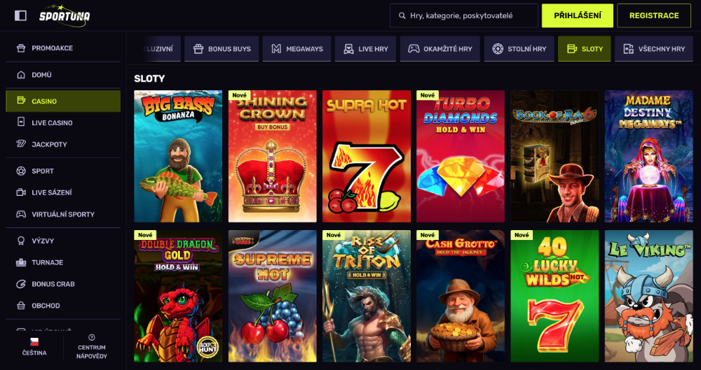
Task: Show Všechny hry category
Action: pos(653,49)
